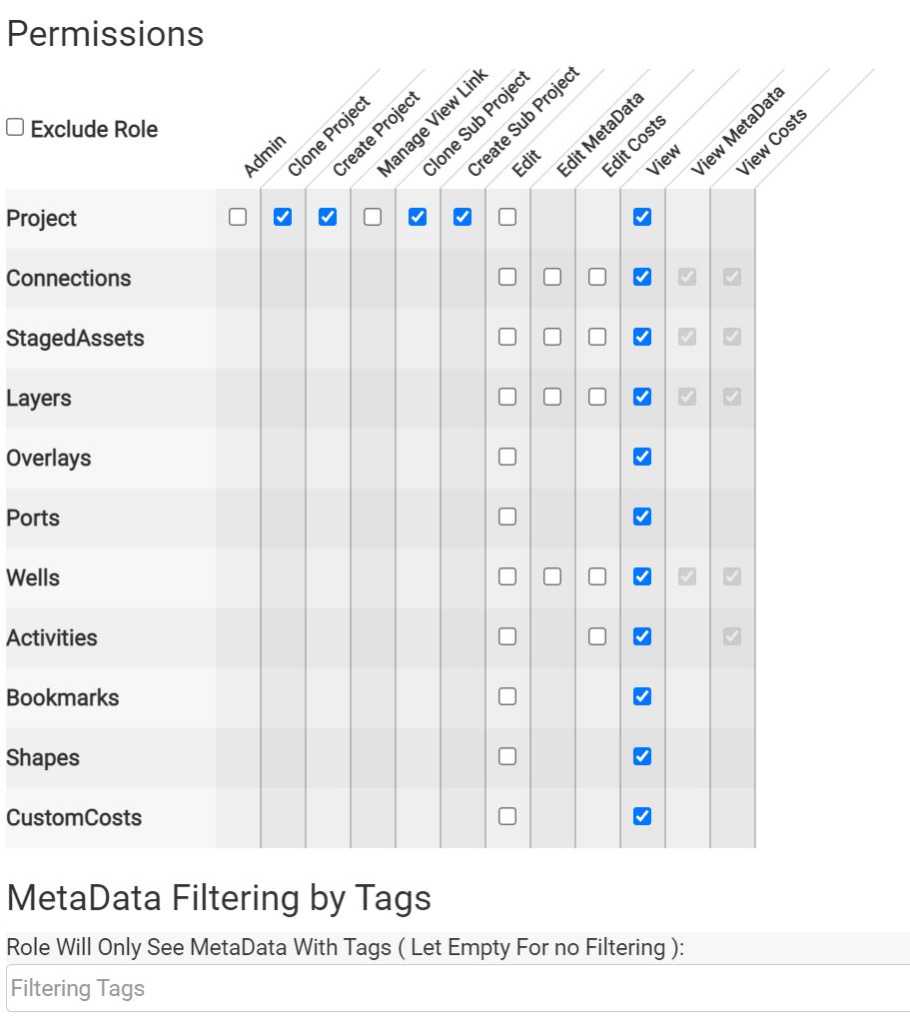Check the Connections Edit MetaData checkbox
The image size is (910, 1034).
click(x=552, y=277)
